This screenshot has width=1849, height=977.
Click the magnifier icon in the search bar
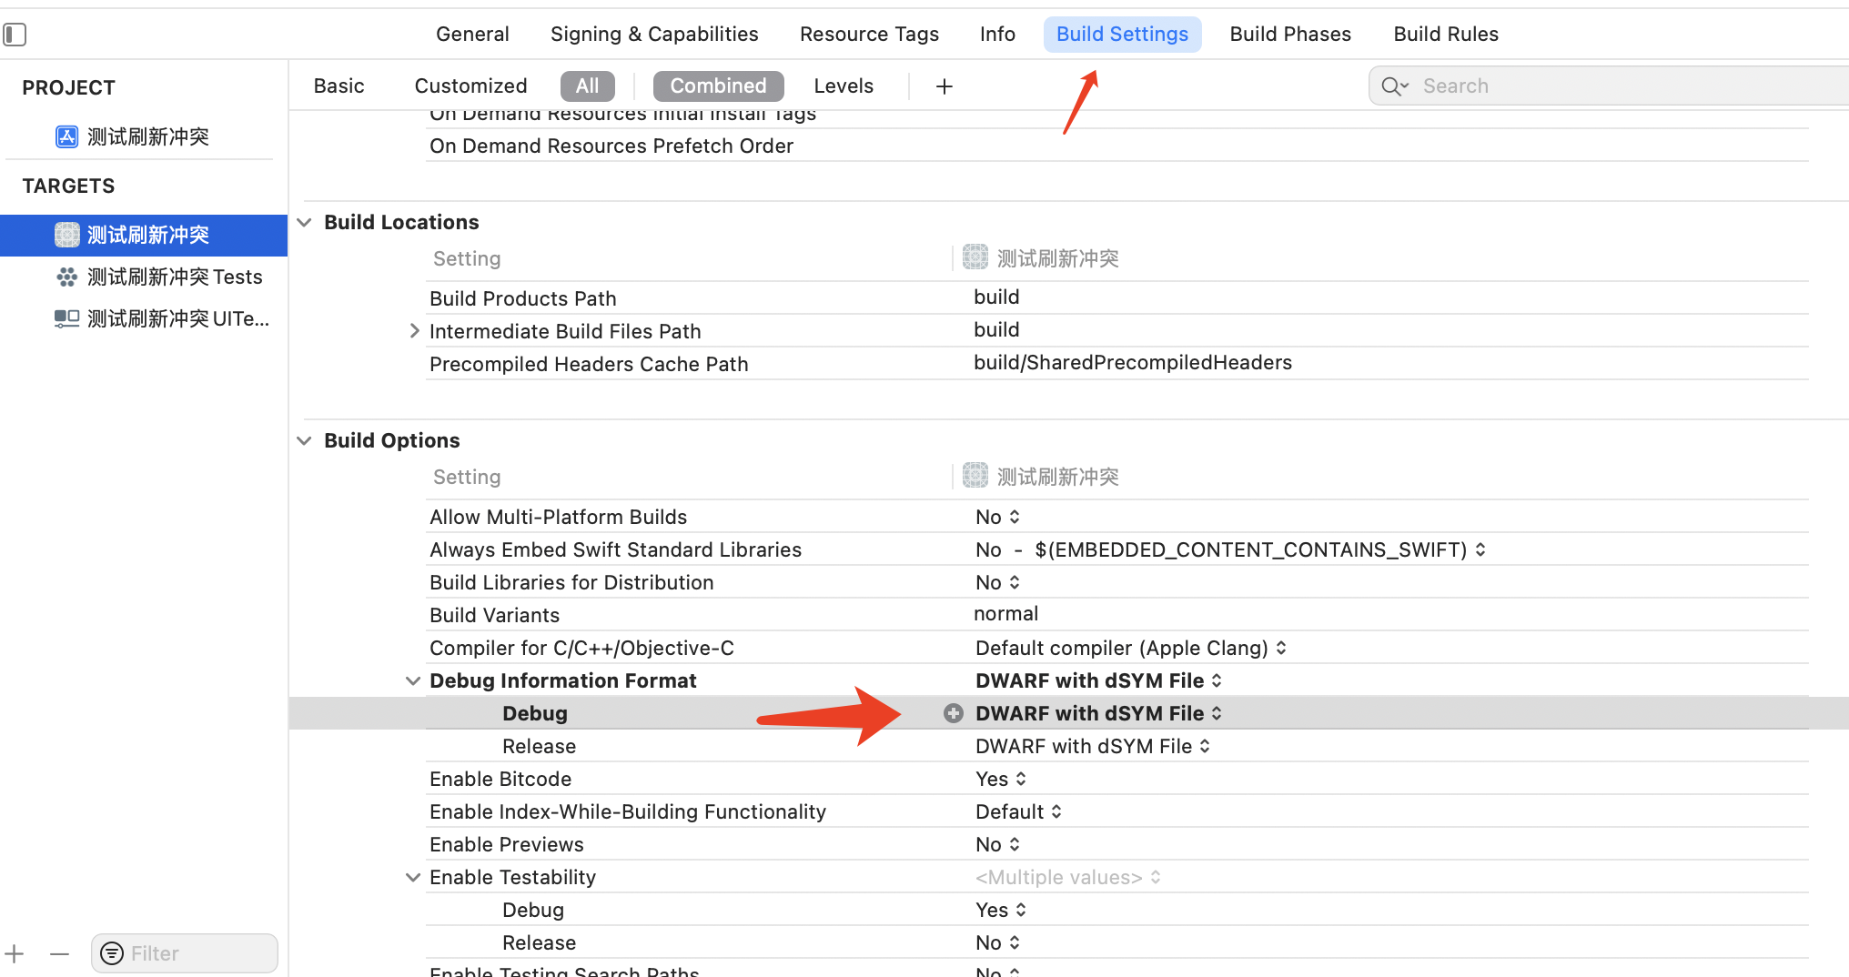pos(1393,86)
